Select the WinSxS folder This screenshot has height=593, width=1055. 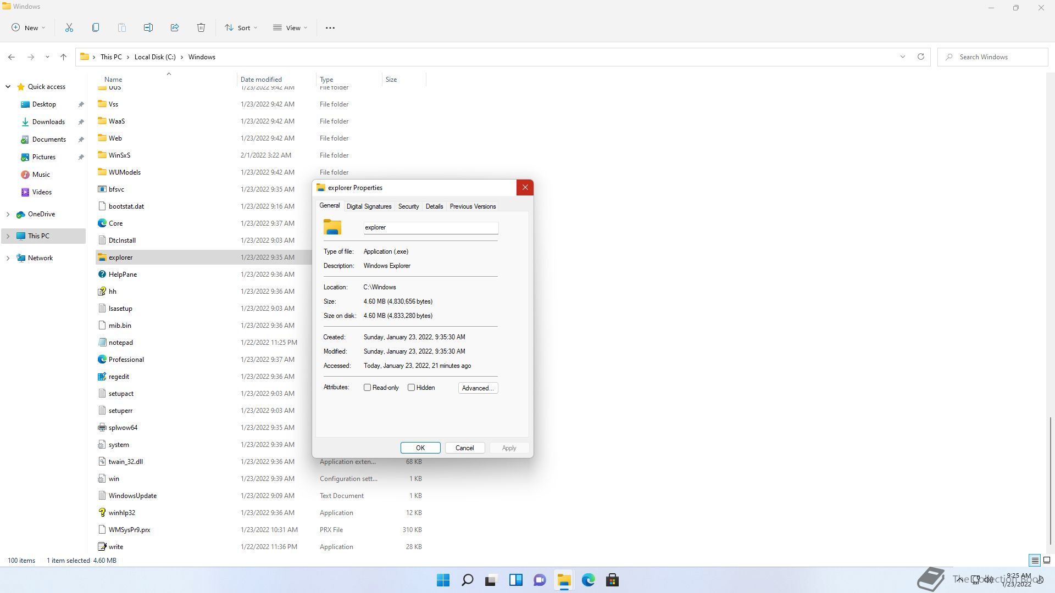119,155
